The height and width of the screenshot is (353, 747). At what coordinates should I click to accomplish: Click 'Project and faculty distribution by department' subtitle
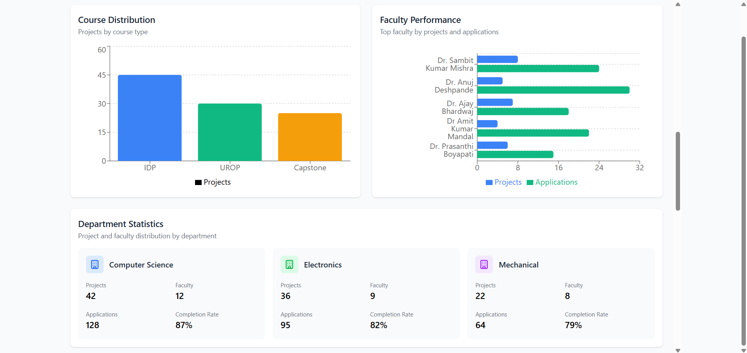point(147,236)
